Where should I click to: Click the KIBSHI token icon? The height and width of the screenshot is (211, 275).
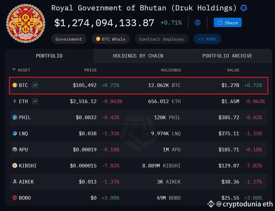coord(15,165)
